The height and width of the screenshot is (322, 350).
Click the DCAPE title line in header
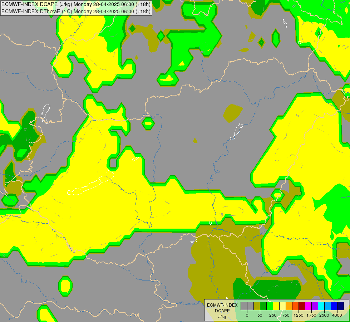(x=76, y=4)
